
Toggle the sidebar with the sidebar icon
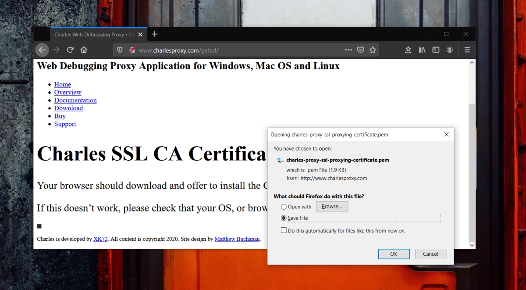coord(435,50)
